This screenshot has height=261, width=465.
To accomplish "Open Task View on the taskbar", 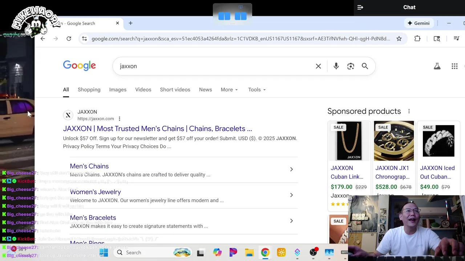I will [200, 253].
